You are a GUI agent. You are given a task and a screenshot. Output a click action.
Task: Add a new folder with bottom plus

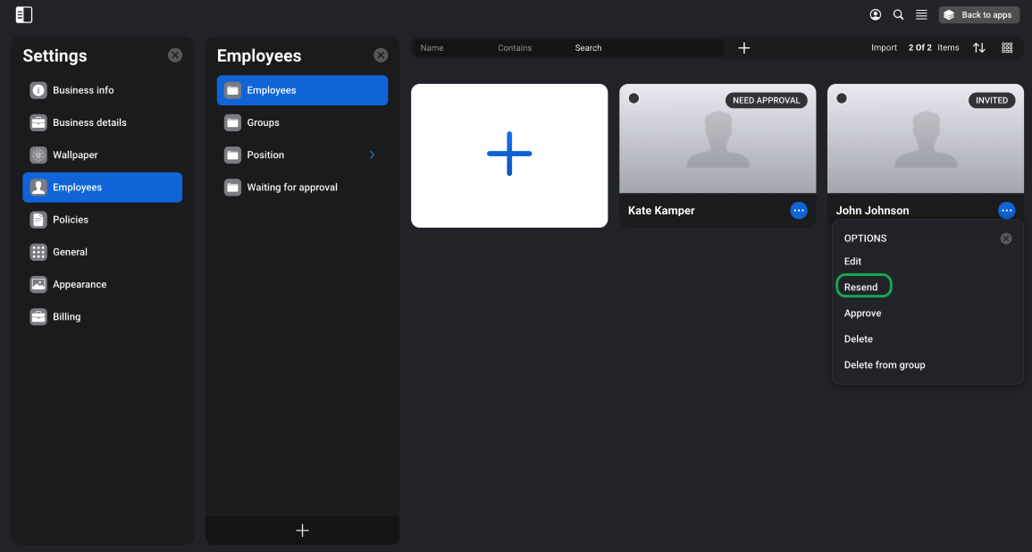click(x=303, y=531)
